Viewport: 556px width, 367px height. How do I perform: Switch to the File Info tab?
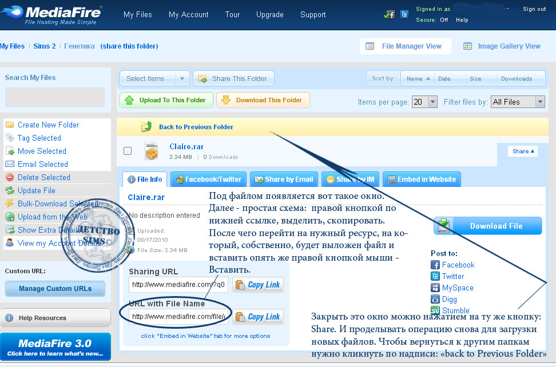pos(145,179)
